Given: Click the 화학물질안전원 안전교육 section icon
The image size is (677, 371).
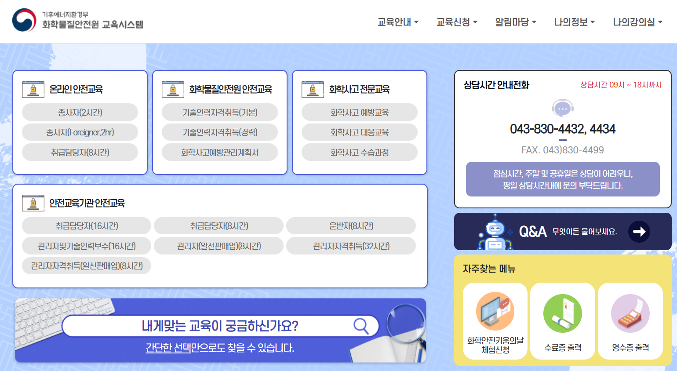Looking at the screenshot, I should [x=173, y=89].
